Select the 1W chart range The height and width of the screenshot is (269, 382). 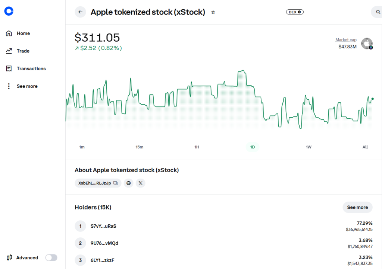point(309,147)
